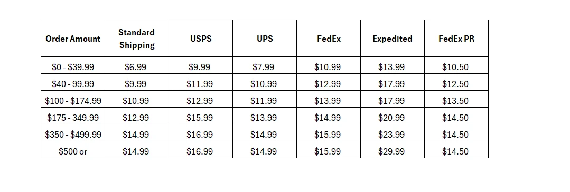Click the $10.50 FedEx PR price
Viewport: 570px width, 192px height.
point(456,65)
